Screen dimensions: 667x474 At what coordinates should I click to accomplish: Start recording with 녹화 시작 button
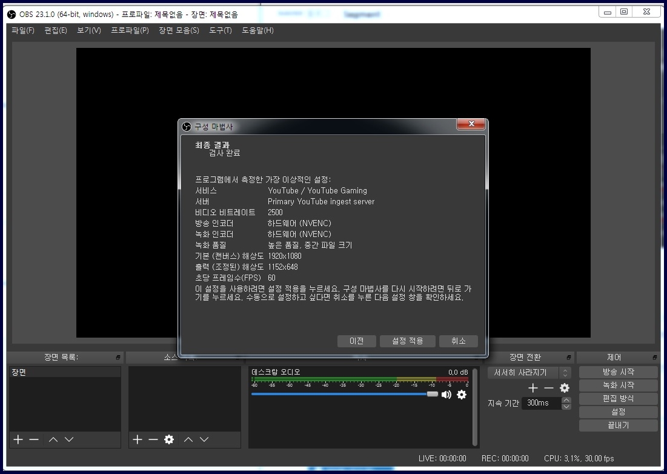tap(618, 385)
